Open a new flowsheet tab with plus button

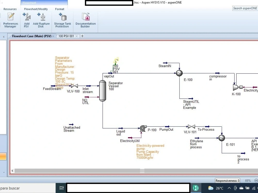82,36
